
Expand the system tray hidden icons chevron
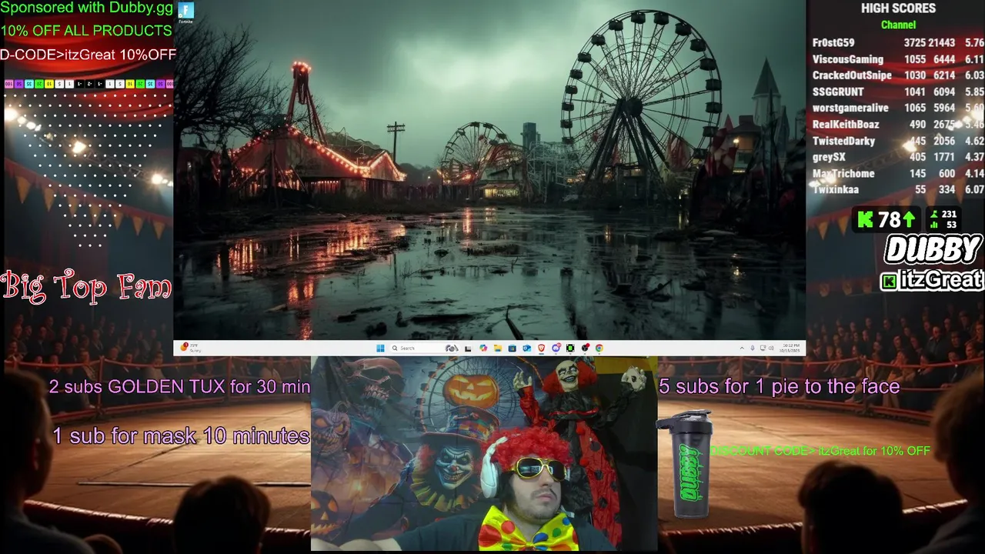click(742, 348)
